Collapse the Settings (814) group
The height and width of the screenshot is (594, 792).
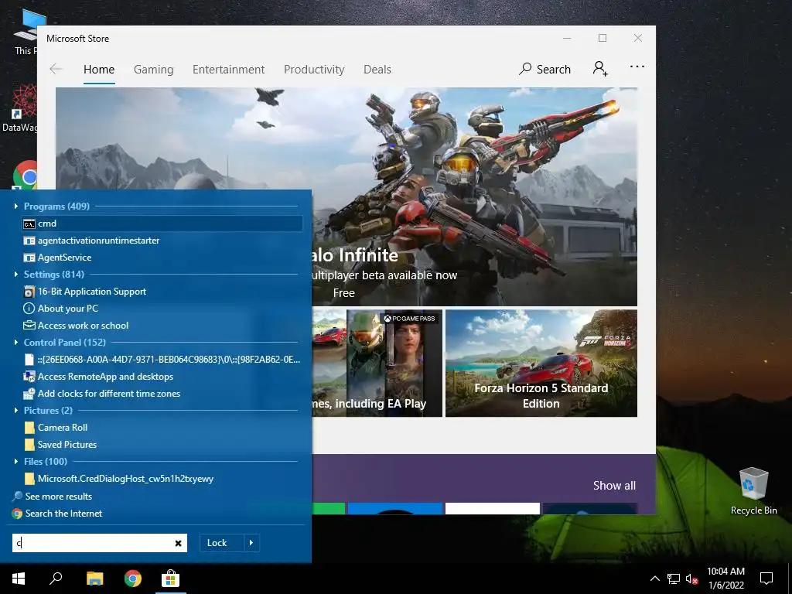[x=16, y=275]
